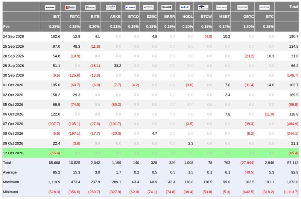This screenshot has height=199, width=301.
Task: Click the 07 Oct 2026 date row
Action: click(13, 124)
